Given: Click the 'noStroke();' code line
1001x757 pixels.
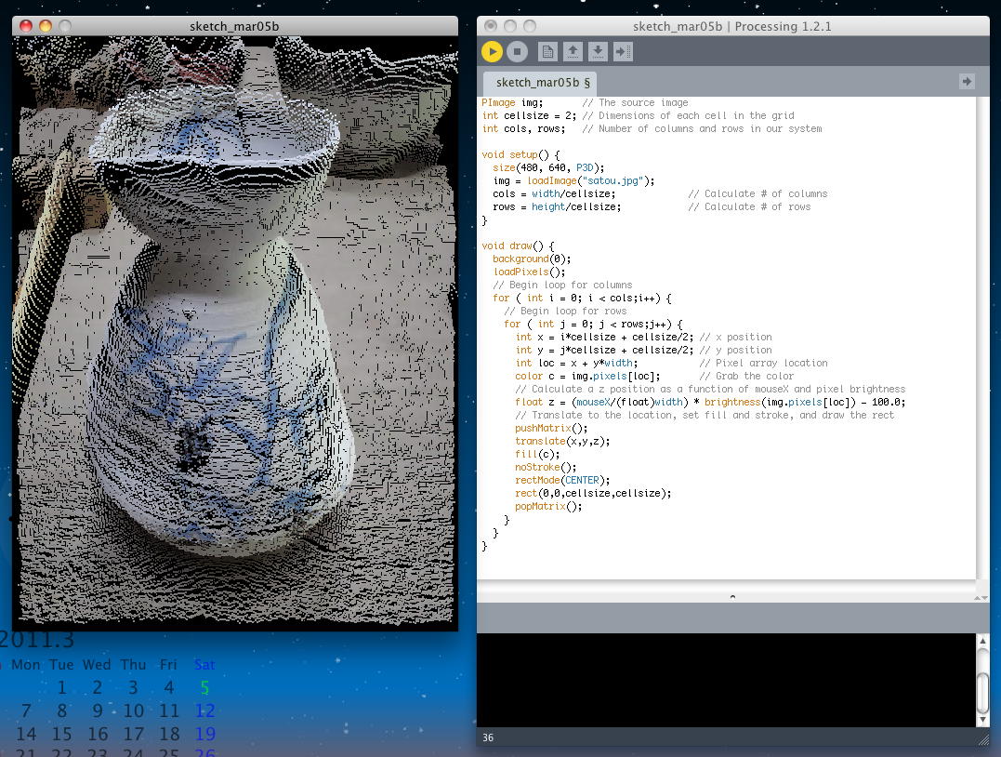Looking at the screenshot, I should (x=546, y=467).
